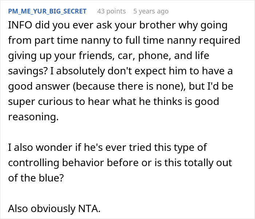Open PM_ME_YUR_BIG_SECRET user profile

47,11
